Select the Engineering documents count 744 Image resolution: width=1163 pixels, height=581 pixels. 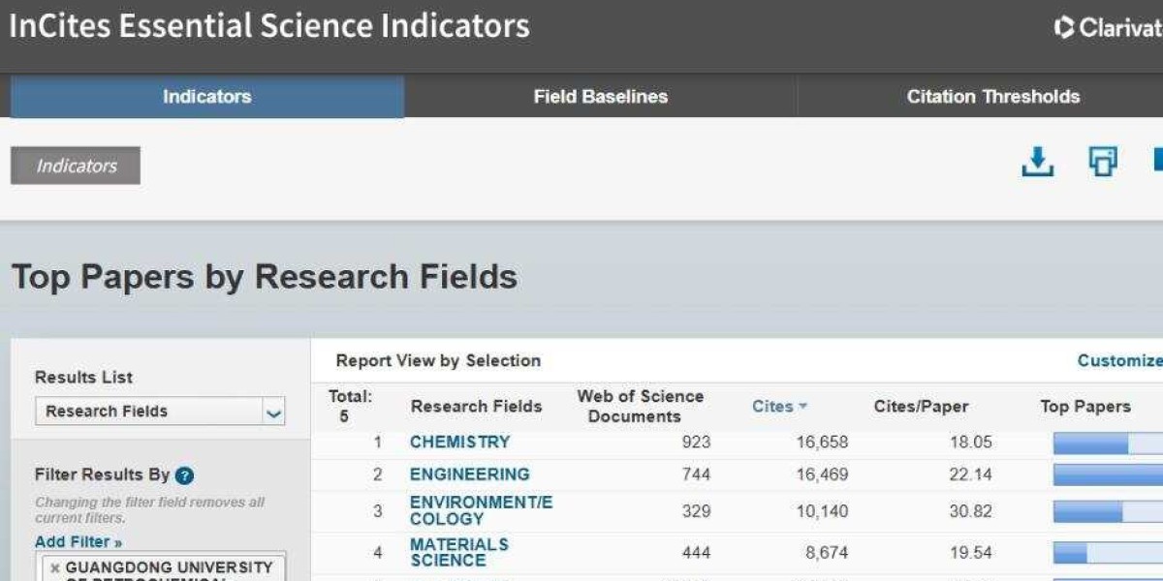click(695, 474)
